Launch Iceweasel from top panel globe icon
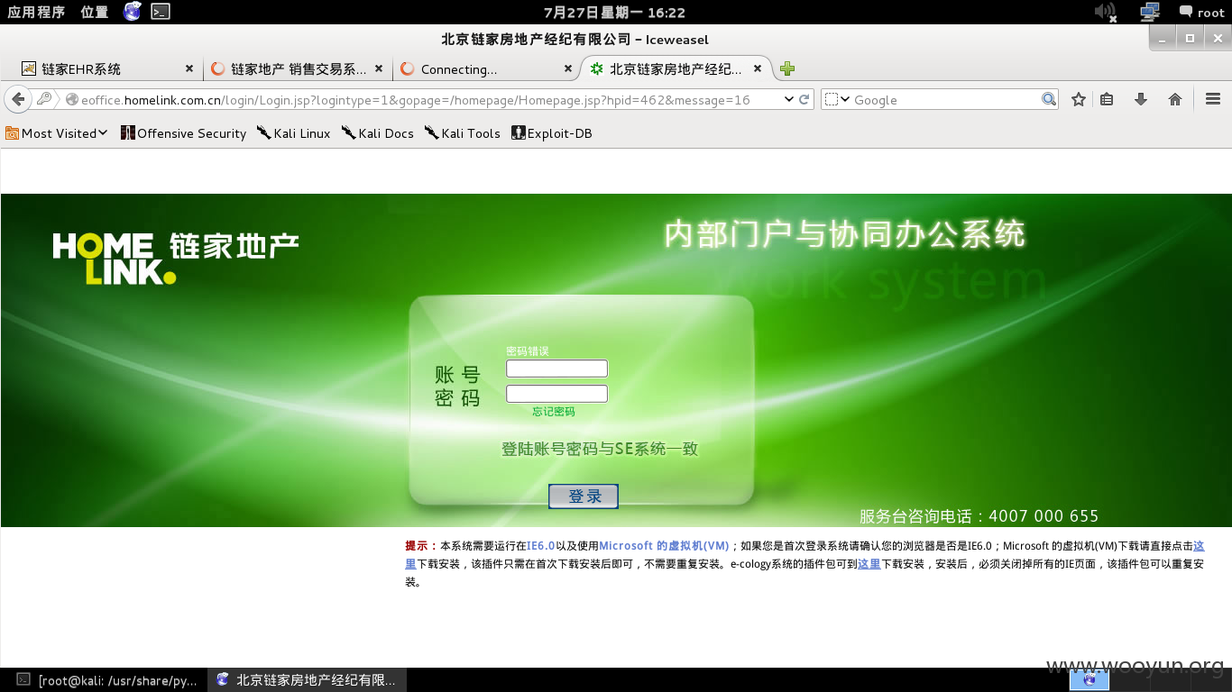Viewport: 1232px width, 692px height. (x=133, y=12)
